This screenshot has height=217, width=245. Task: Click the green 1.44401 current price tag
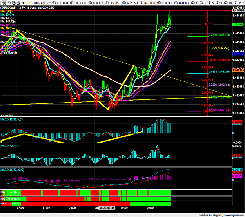(x=238, y=25)
